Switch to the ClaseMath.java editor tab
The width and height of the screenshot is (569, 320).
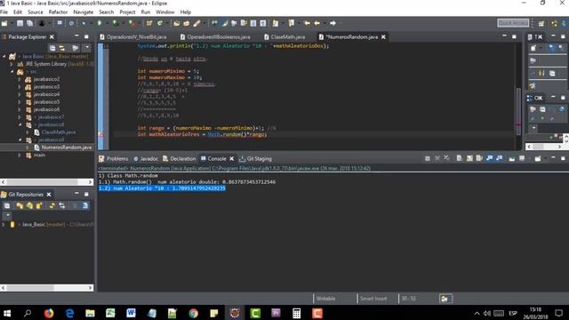click(x=284, y=37)
